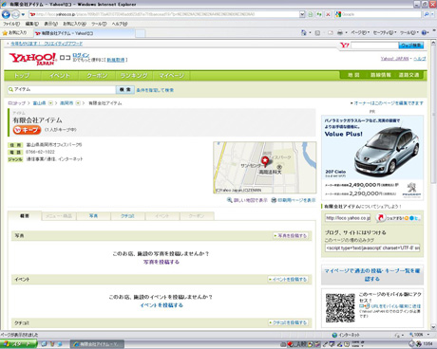Refresh the page with the green arrows icon
The image size is (437, 349).
[319, 14]
